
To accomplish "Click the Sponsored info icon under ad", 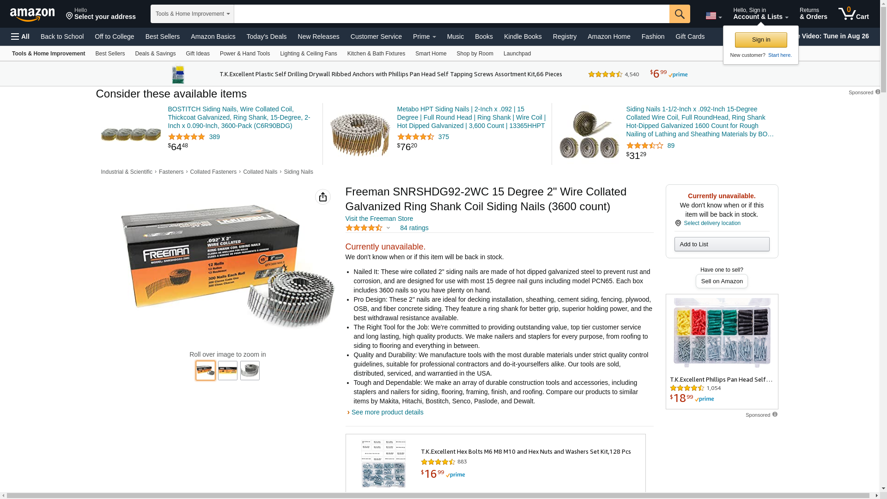I will coord(775,414).
